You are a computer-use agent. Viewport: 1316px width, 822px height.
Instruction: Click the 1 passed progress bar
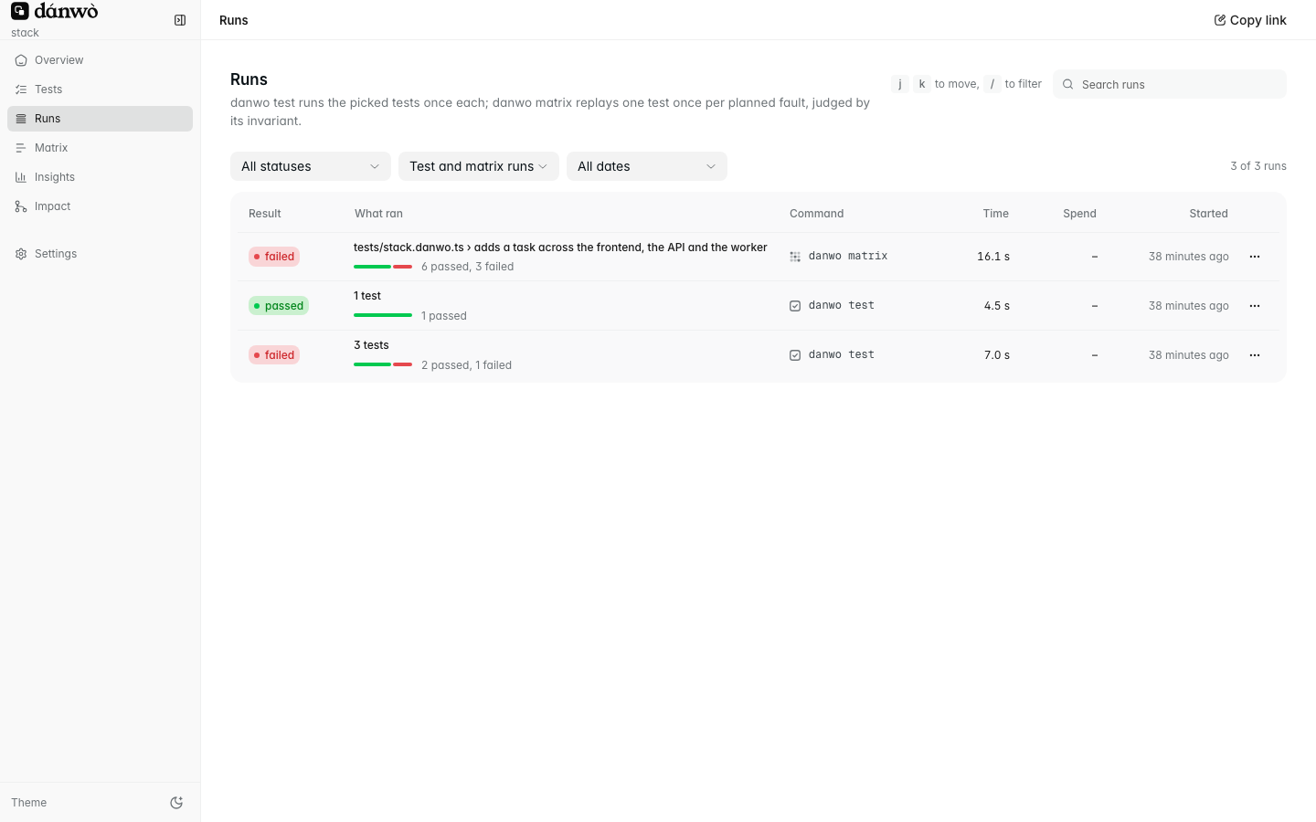pos(383,315)
